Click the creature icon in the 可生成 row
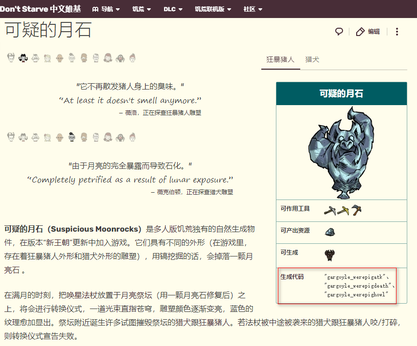Image resolution: width=417 pixels, height=346 pixels. (x=330, y=255)
